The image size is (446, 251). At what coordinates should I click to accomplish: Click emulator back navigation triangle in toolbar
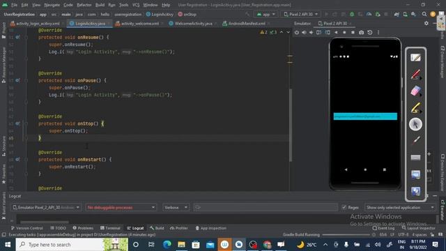336,33
